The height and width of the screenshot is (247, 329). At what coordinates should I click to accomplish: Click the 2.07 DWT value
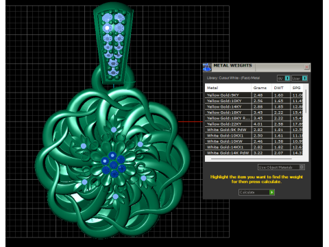278,153
